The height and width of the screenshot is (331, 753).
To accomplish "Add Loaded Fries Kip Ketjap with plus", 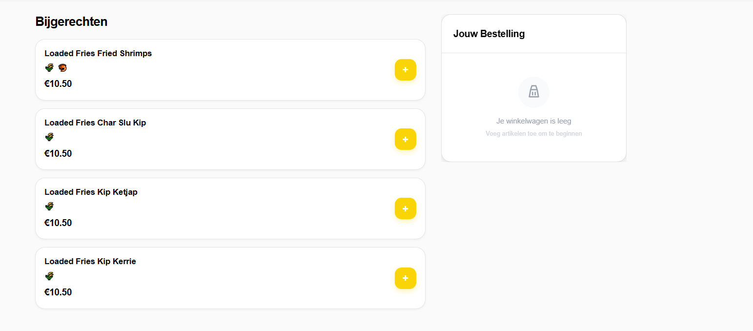I will (x=405, y=208).
